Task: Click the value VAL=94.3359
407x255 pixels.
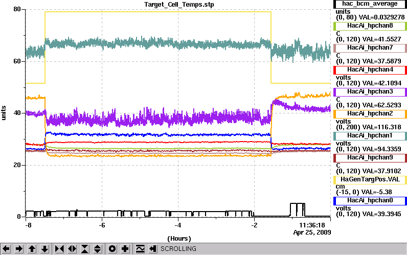Action: 381,149
